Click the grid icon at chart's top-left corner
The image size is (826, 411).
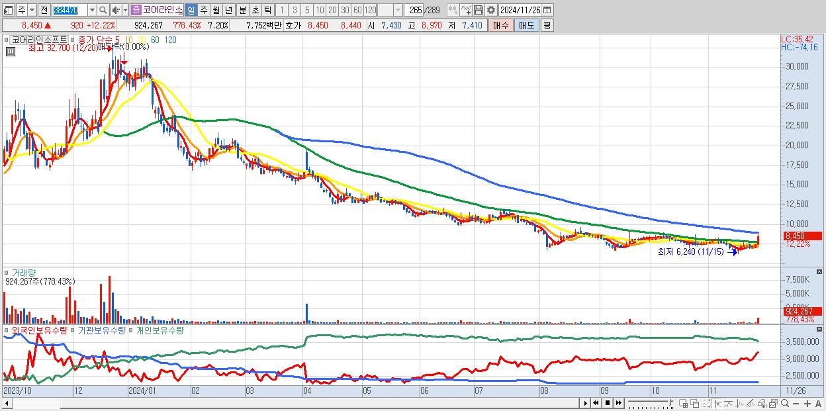pyautogui.click(x=9, y=50)
